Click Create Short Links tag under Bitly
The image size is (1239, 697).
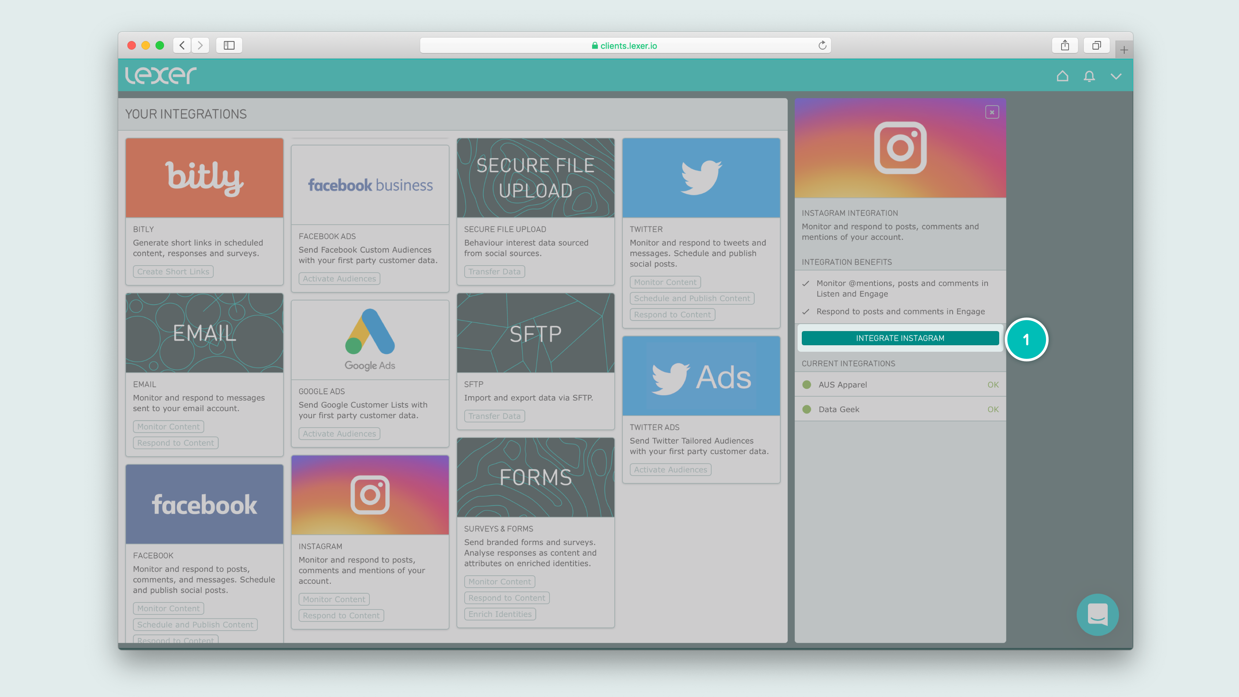click(173, 271)
